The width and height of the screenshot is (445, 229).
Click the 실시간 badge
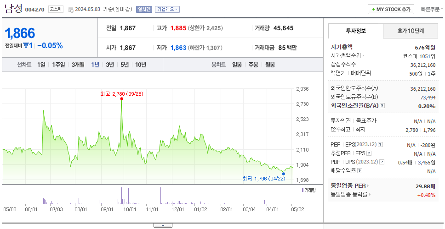pyautogui.click(x=144, y=9)
